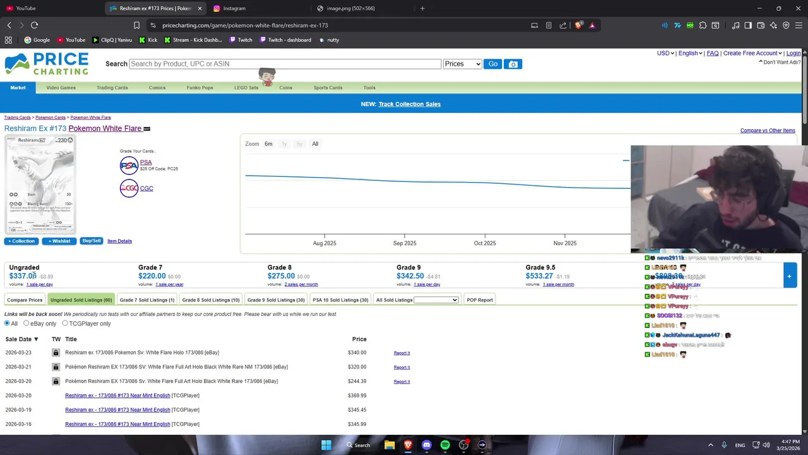Click the CGC grading logo icon
The width and height of the screenshot is (808, 455).
pos(129,188)
